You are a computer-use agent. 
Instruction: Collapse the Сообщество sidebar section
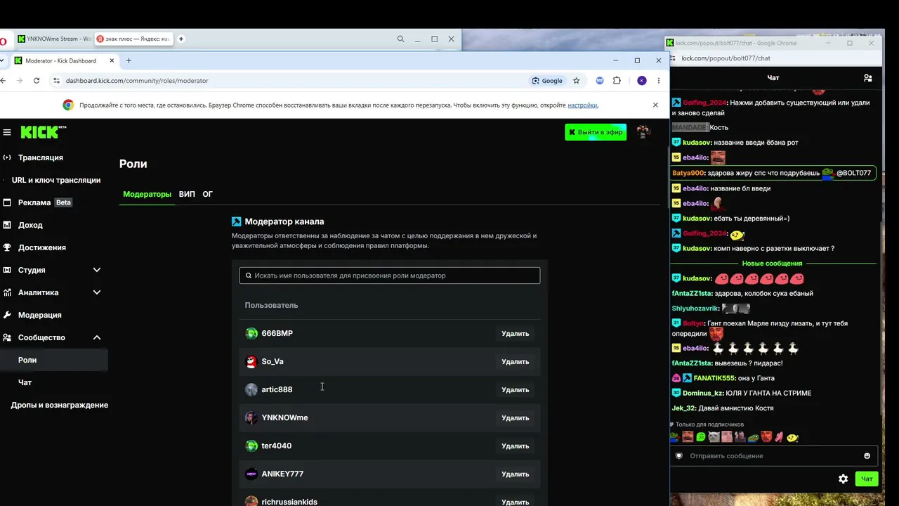(x=97, y=337)
